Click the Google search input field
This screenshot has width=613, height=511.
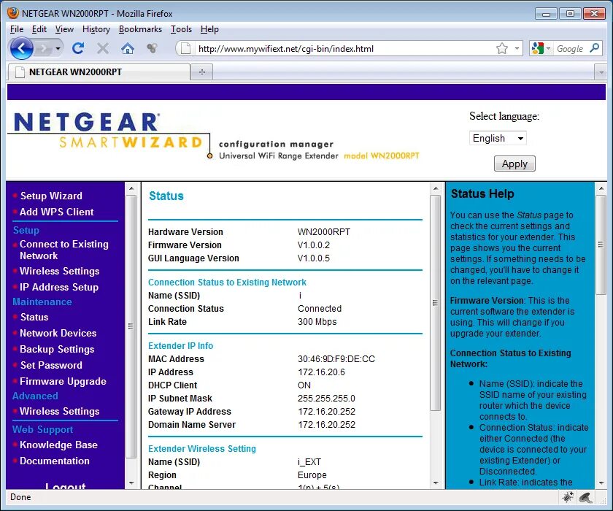570,48
